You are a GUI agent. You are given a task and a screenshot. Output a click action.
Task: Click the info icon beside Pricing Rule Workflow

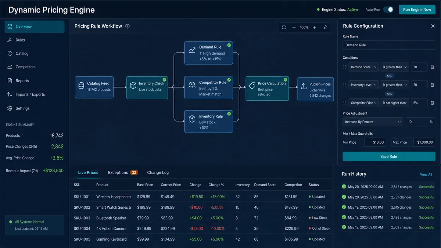pyautogui.click(x=128, y=26)
